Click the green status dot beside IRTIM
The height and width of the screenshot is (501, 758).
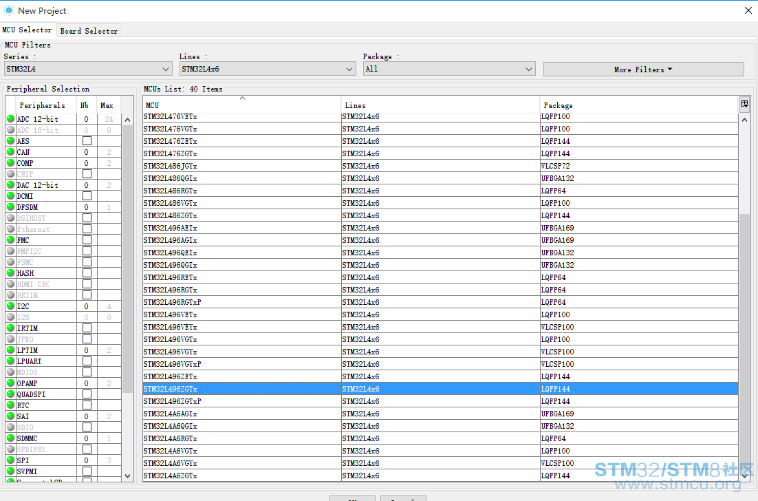[10, 328]
